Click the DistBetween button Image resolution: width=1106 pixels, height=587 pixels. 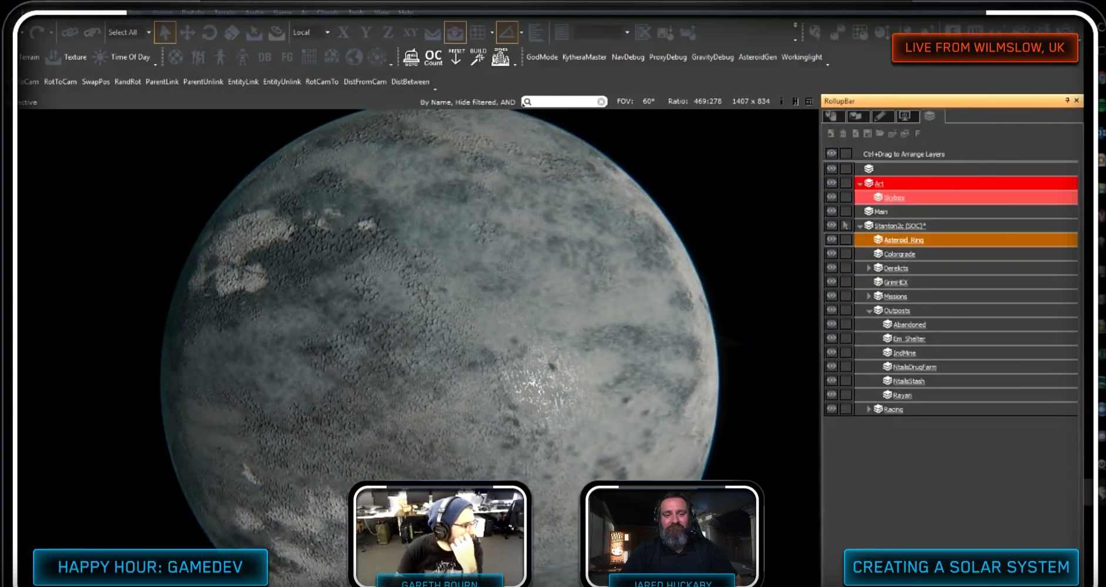(x=410, y=82)
